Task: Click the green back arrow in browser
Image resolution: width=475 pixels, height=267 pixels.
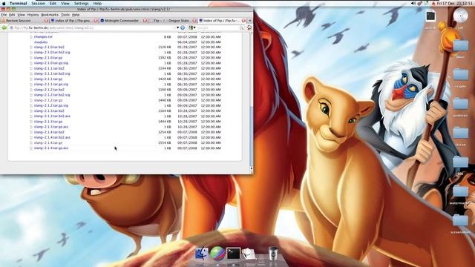Action: tap(4, 28)
